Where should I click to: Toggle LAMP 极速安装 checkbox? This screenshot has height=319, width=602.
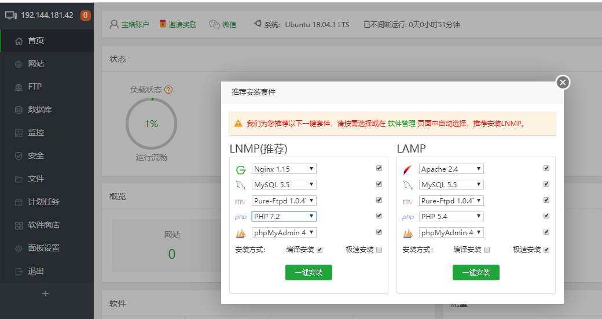point(546,250)
